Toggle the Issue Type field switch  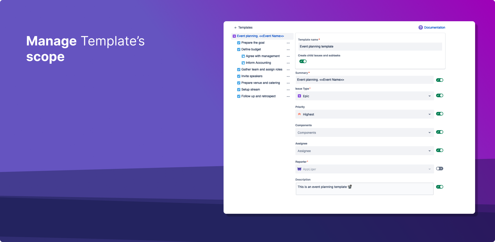coord(440,95)
